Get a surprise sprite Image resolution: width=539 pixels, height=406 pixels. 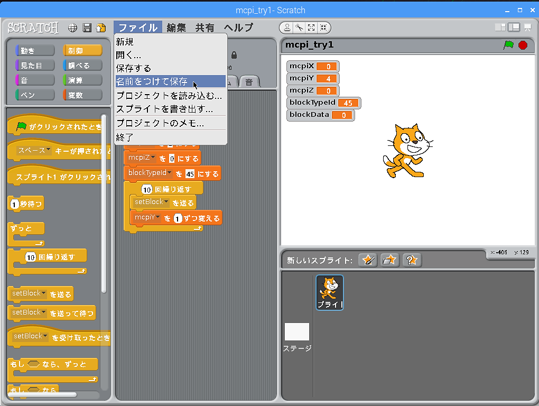click(x=412, y=260)
